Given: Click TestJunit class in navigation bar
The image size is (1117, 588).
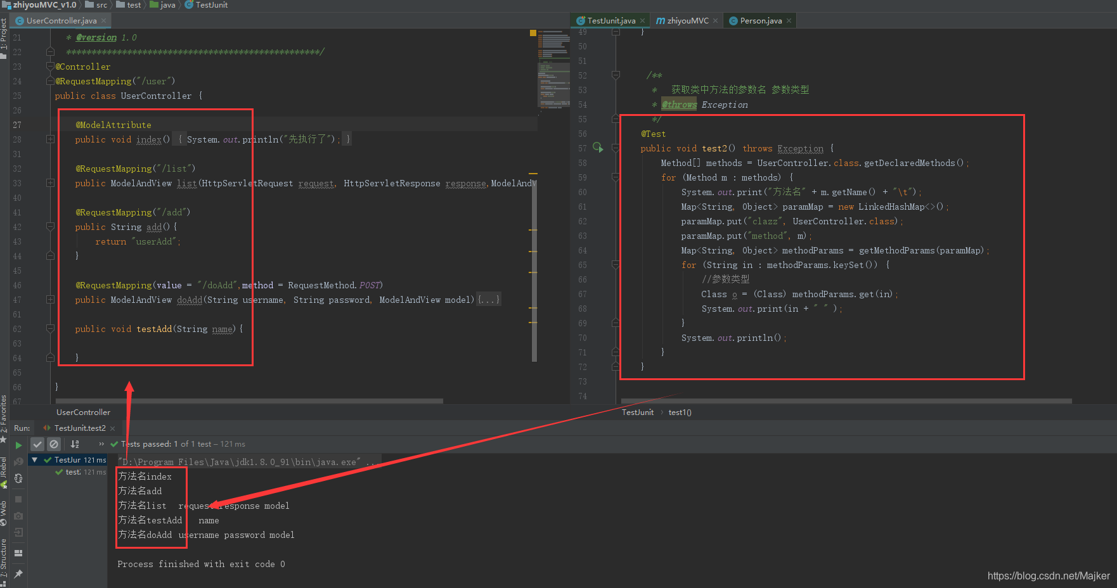Looking at the screenshot, I should (x=206, y=5).
